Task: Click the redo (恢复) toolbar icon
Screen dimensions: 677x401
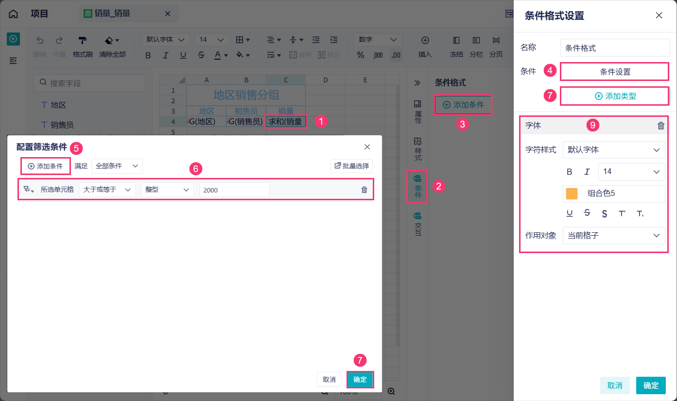Action: click(x=59, y=40)
